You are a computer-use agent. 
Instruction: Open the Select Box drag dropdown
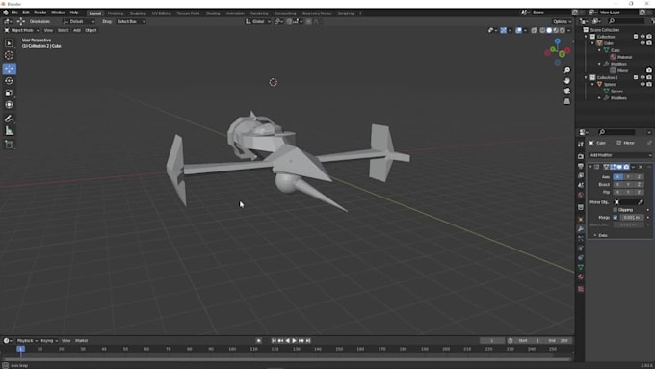[x=131, y=21]
